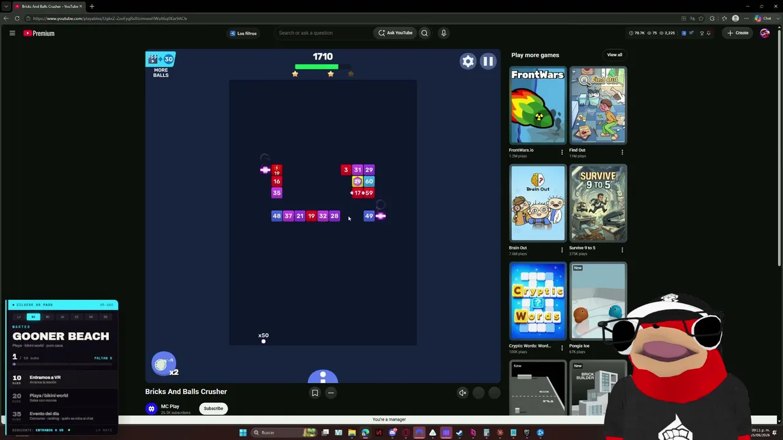Go to the YouTube Premium home logo

tap(39, 33)
